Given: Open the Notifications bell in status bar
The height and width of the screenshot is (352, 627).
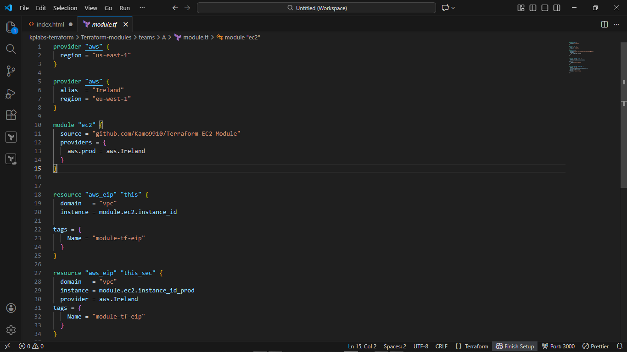Looking at the screenshot, I should click(x=619, y=346).
